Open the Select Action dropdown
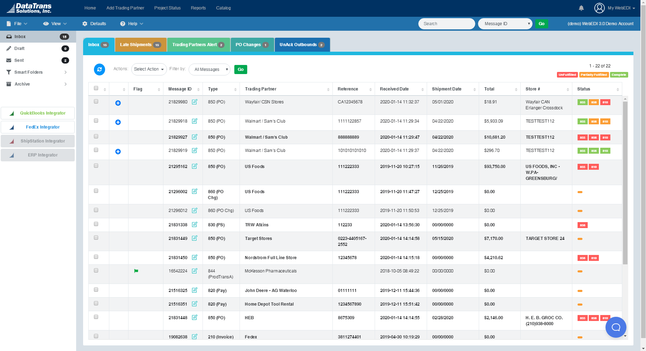This screenshot has width=646, height=351. pos(149,69)
